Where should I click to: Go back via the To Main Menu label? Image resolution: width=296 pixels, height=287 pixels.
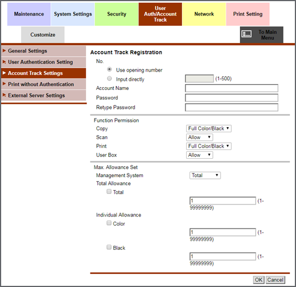click(x=267, y=35)
